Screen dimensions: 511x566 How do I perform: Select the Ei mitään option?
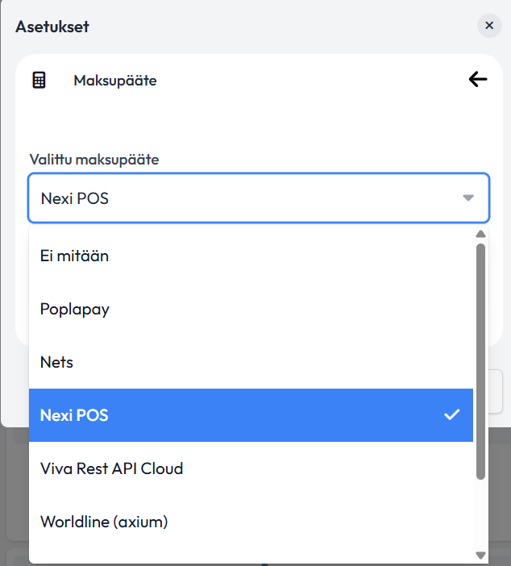point(251,256)
